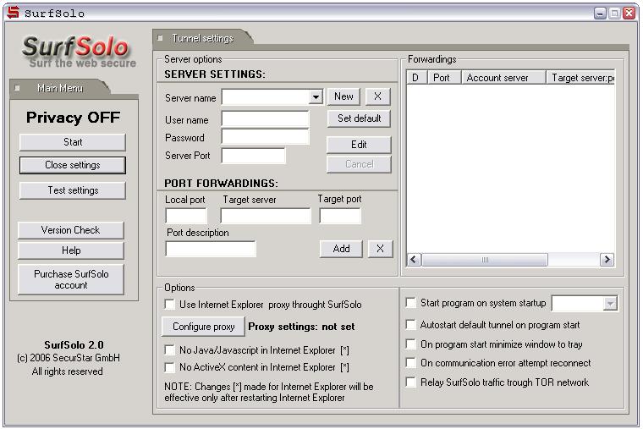The height and width of the screenshot is (429, 643).
Task: Toggle No Java/Javascript in Internet Explorer
Action: pos(170,349)
